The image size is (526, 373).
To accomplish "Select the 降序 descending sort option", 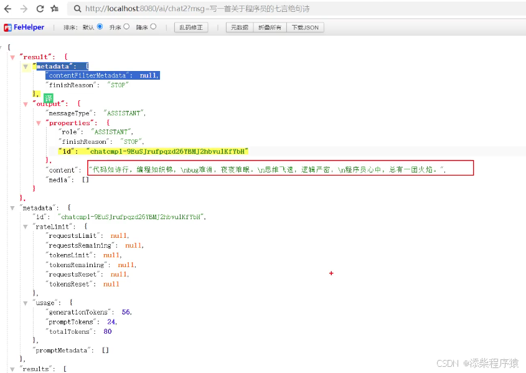I will (x=153, y=27).
